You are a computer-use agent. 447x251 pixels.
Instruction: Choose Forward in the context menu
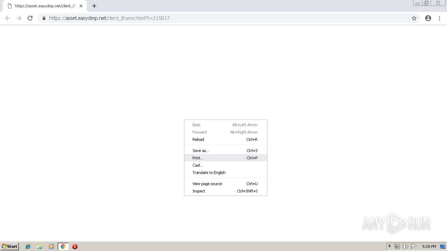(x=226, y=132)
